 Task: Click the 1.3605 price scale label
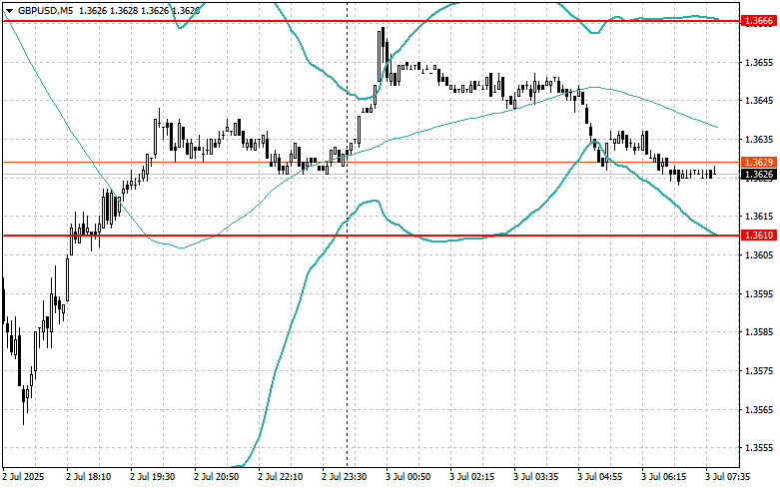[760, 254]
